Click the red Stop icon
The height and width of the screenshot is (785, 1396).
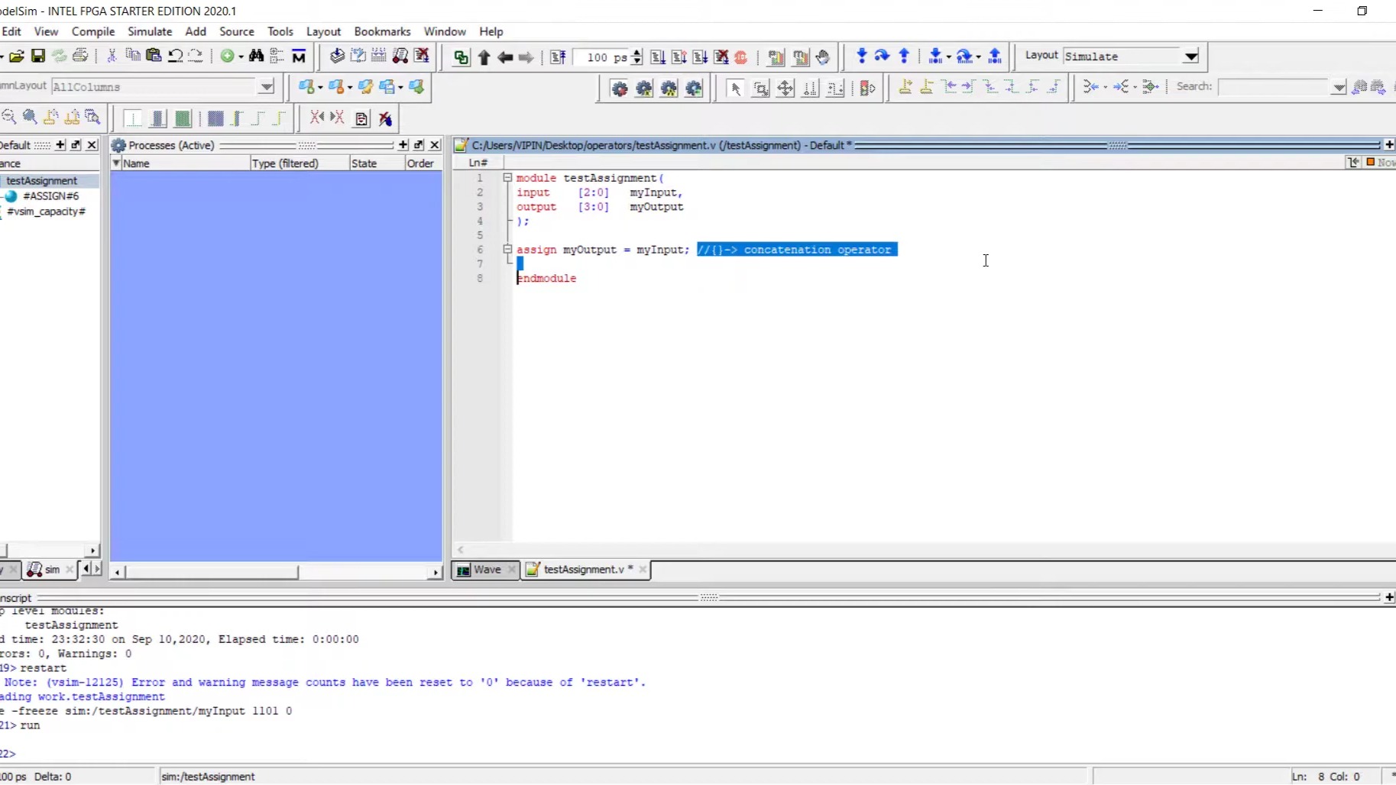(x=740, y=57)
